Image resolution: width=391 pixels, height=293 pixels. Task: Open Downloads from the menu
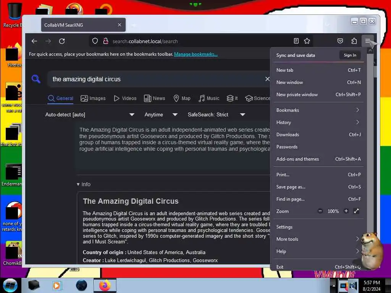[318, 135]
